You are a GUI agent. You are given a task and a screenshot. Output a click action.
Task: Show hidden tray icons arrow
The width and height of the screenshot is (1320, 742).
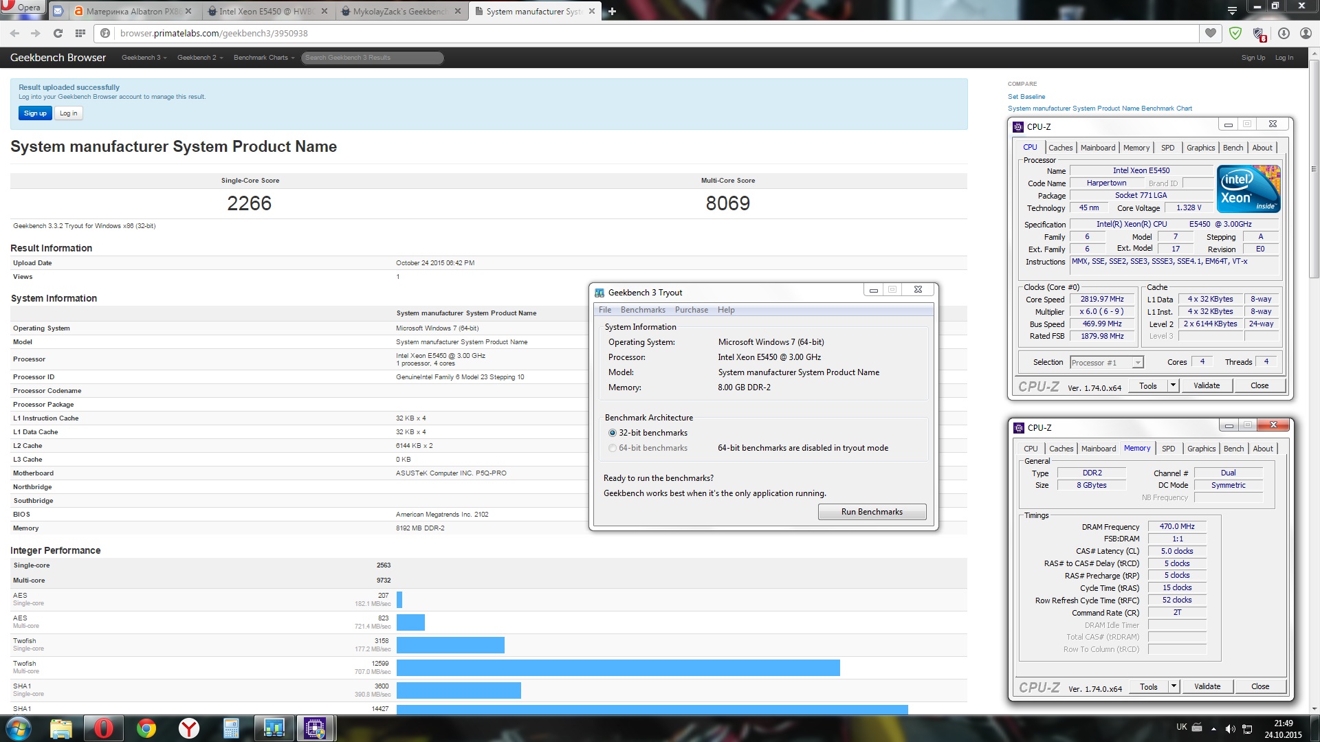tap(1213, 729)
